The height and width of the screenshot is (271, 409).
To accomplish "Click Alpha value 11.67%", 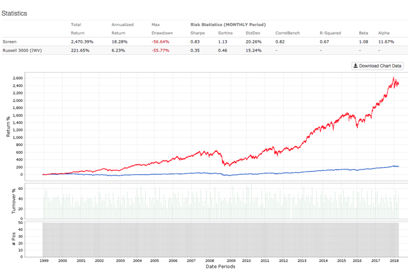I will pos(386,41).
